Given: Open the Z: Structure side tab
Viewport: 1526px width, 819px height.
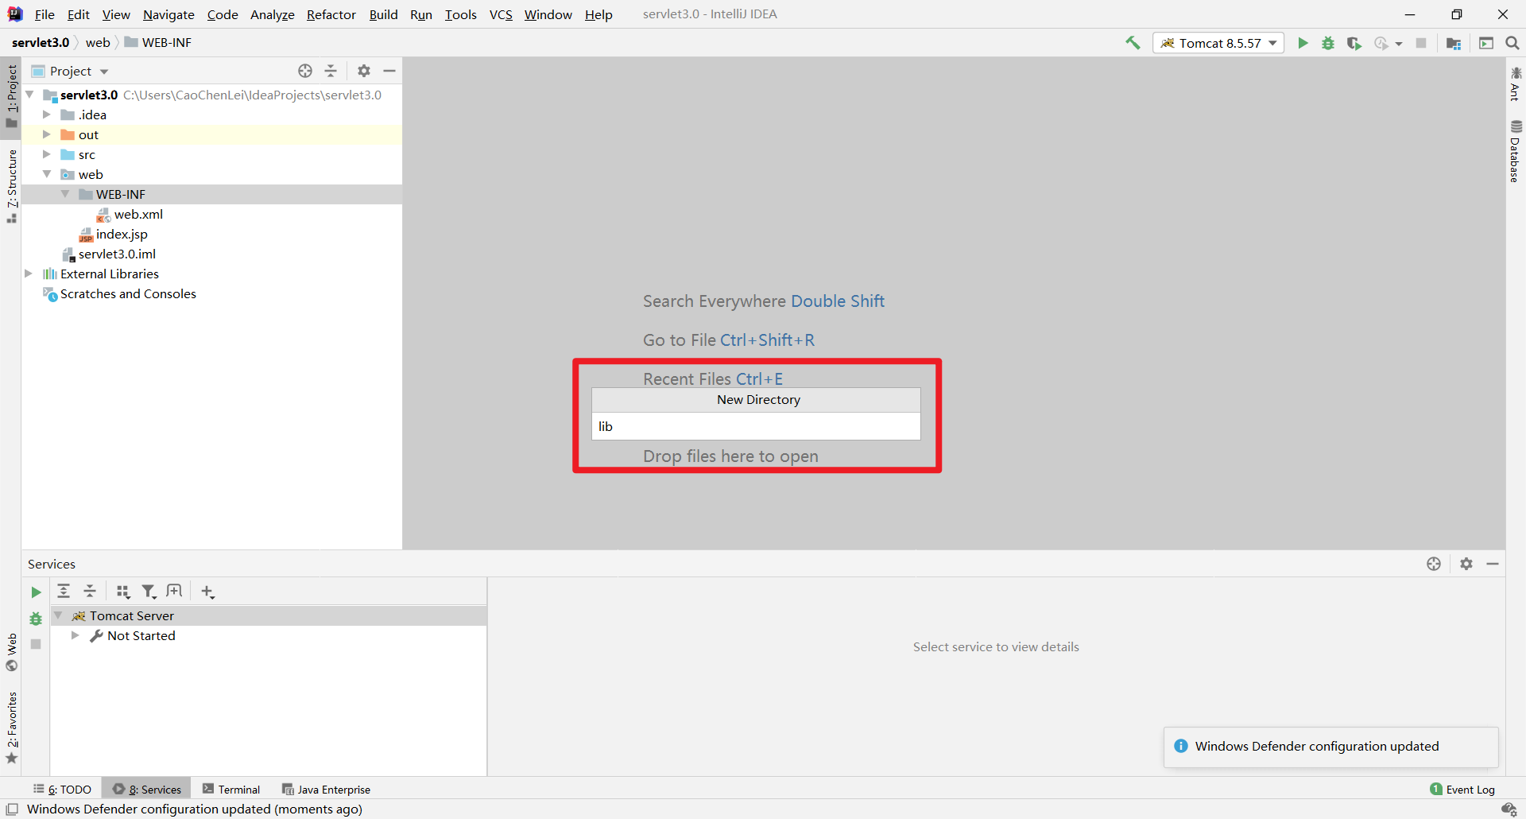Looking at the screenshot, I should pos(12,186).
